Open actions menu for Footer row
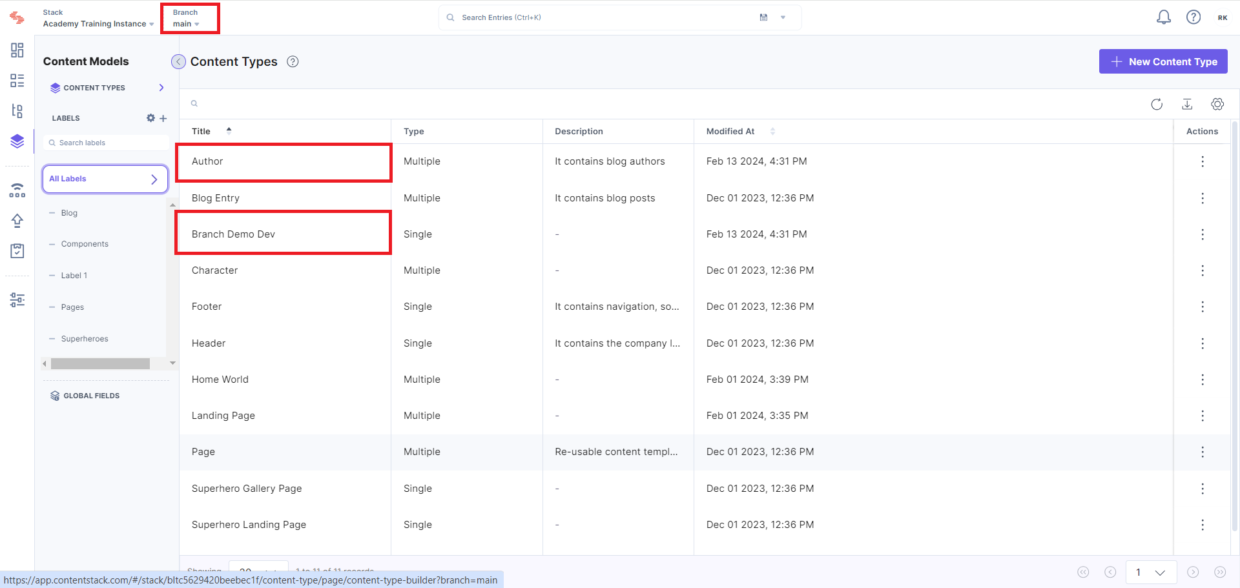 click(x=1203, y=307)
